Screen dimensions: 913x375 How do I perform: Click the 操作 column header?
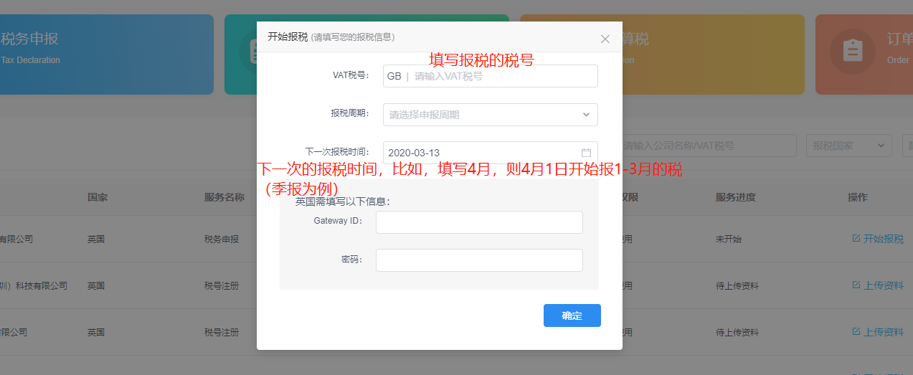[x=858, y=197]
